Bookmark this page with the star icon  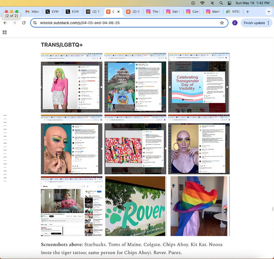(x=222, y=23)
